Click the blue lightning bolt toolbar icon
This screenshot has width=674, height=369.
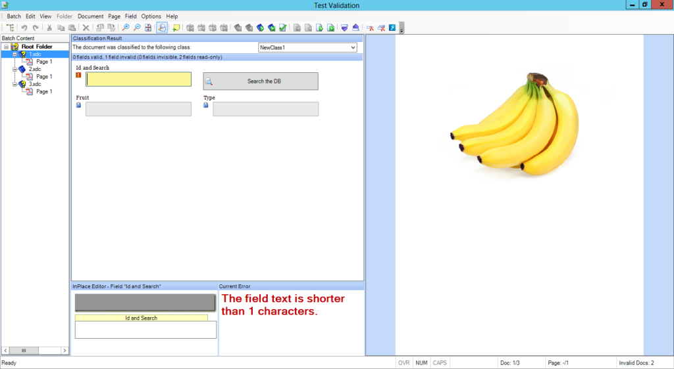coord(392,28)
